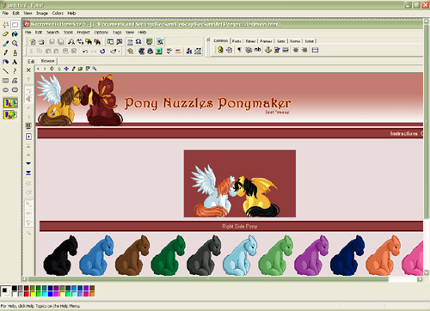Viewport: 430px width, 311px height.
Task: Switch to the Frames quickbar tab
Action: 266,41
